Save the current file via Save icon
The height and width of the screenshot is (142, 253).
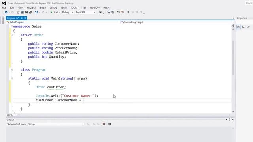click(x=26, y=12)
